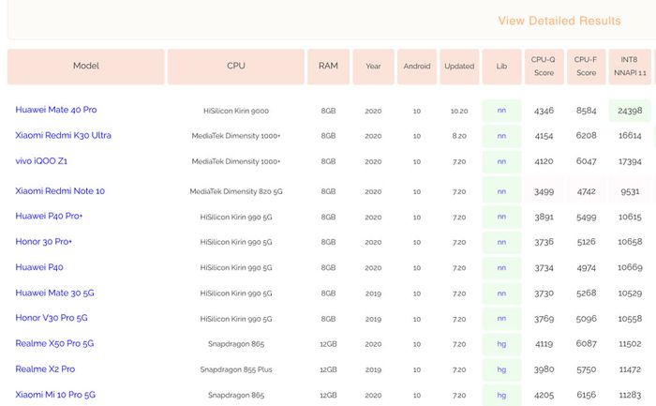Select INT8 score 24398
The height and width of the screenshot is (406, 656).
coord(630,111)
